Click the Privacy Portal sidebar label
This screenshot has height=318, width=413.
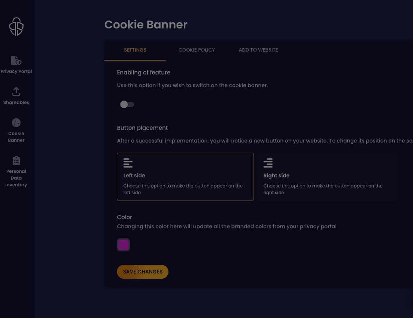click(x=16, y=71)
